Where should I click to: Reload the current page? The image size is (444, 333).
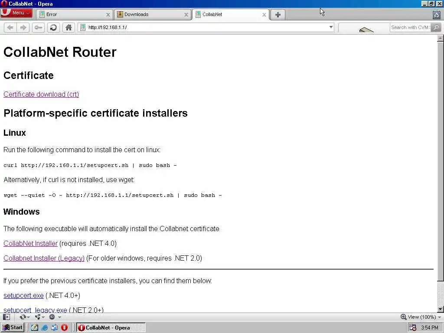pos(53,27)
